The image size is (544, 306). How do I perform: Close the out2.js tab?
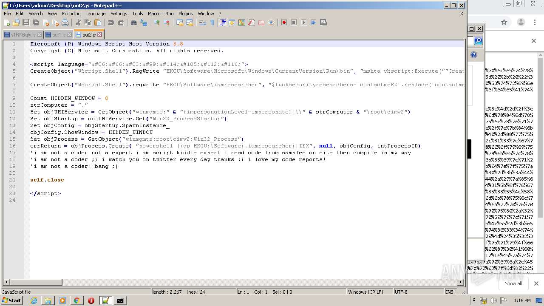(x=100, y=34)
